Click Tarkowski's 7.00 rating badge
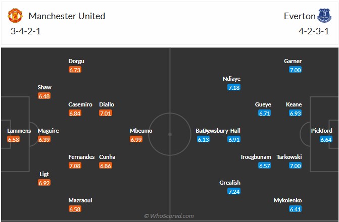This screenshot has width=339, height=222. pyautogui.click(x=296, y=165)
